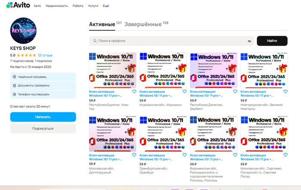The width and height of the screenshot is (301, 190).
Task: Open the Услуги menu item
Action: point(93,5)
